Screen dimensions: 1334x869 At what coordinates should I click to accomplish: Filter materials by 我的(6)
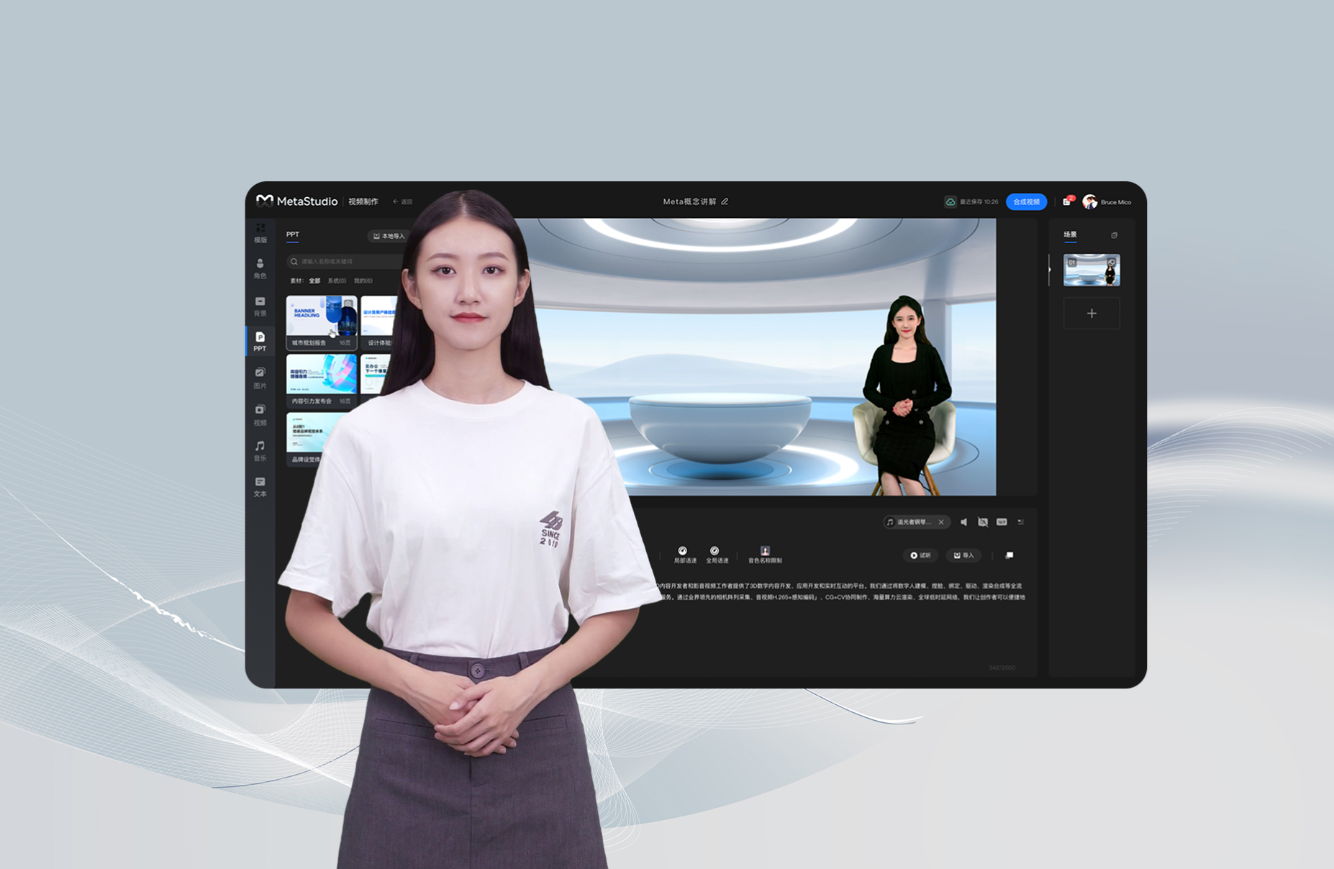point(363,281)
